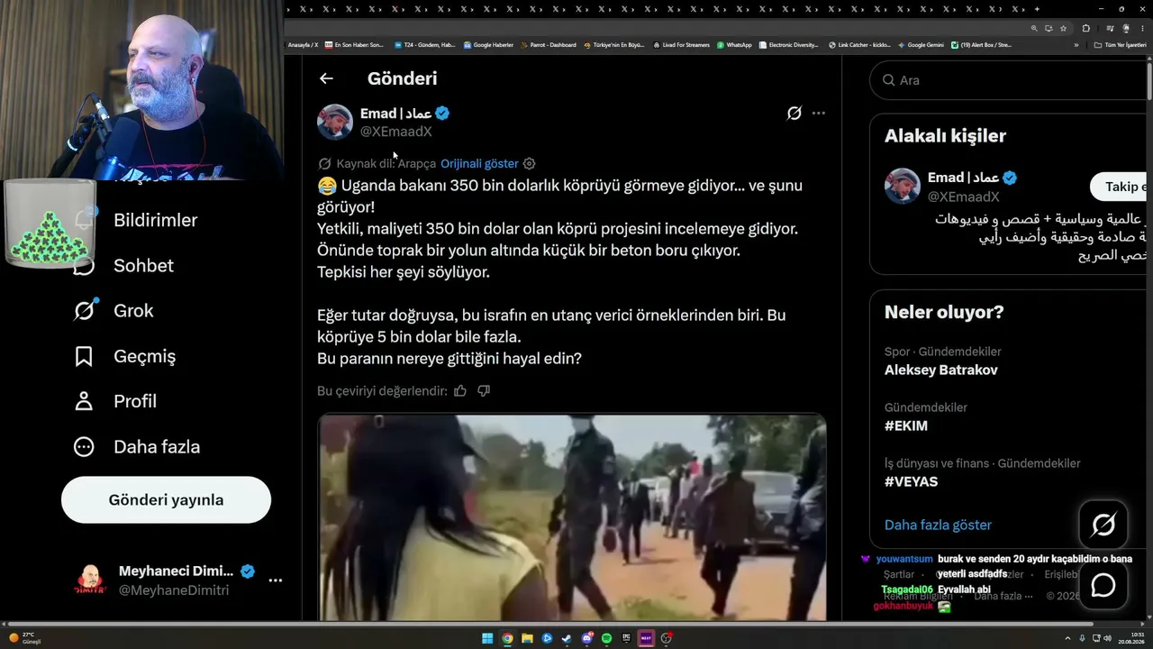Show hidden system tray icons
The image size is (1153, 649).
click(x=1068, y=638)
